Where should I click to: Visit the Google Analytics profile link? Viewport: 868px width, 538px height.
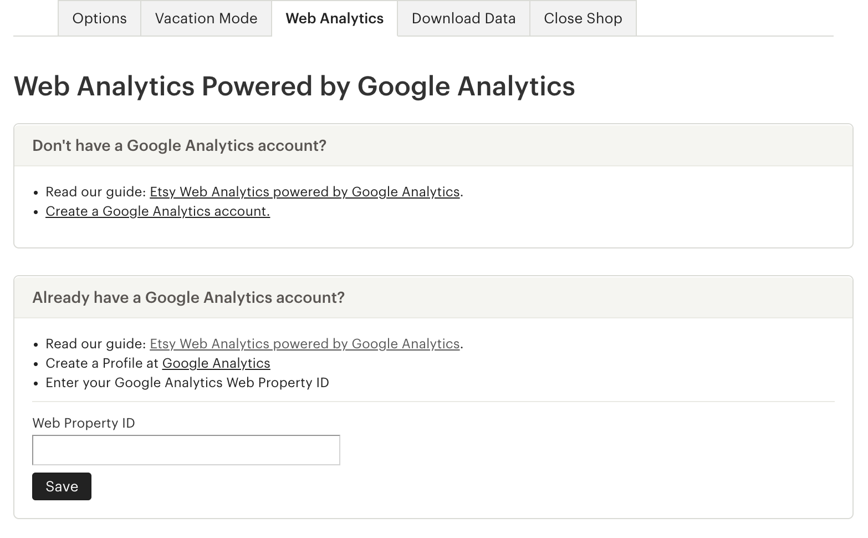[216, 363]
